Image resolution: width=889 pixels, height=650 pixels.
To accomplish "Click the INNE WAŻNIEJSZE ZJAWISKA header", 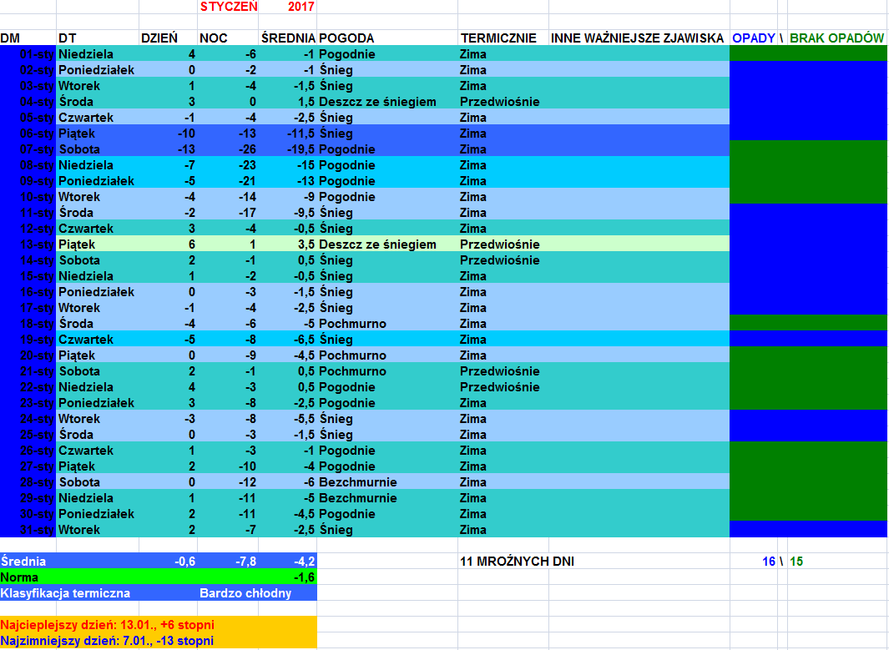I will click(x=637, y=38).
